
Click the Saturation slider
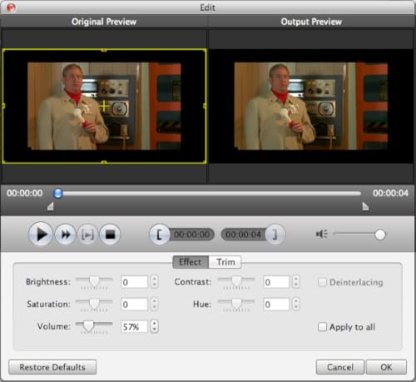point(94,304)
